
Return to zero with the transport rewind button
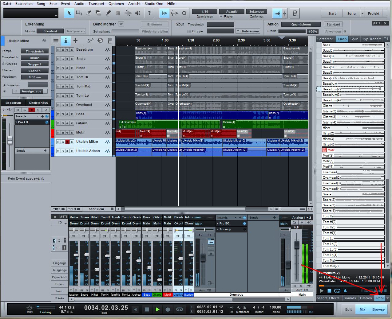pos(136,309)
